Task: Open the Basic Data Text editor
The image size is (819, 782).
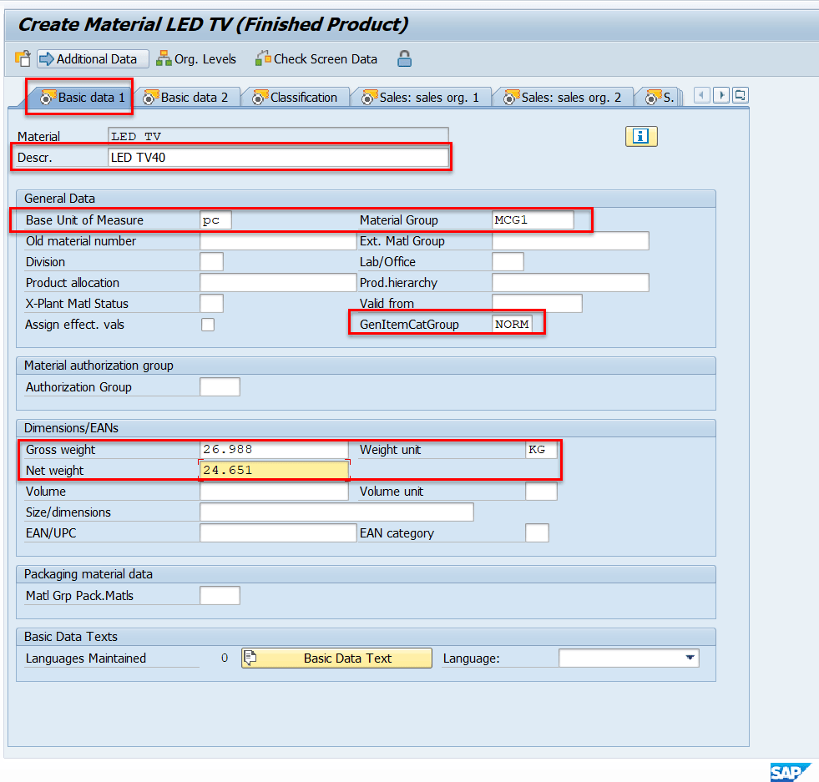Action: tap(337, 658)
